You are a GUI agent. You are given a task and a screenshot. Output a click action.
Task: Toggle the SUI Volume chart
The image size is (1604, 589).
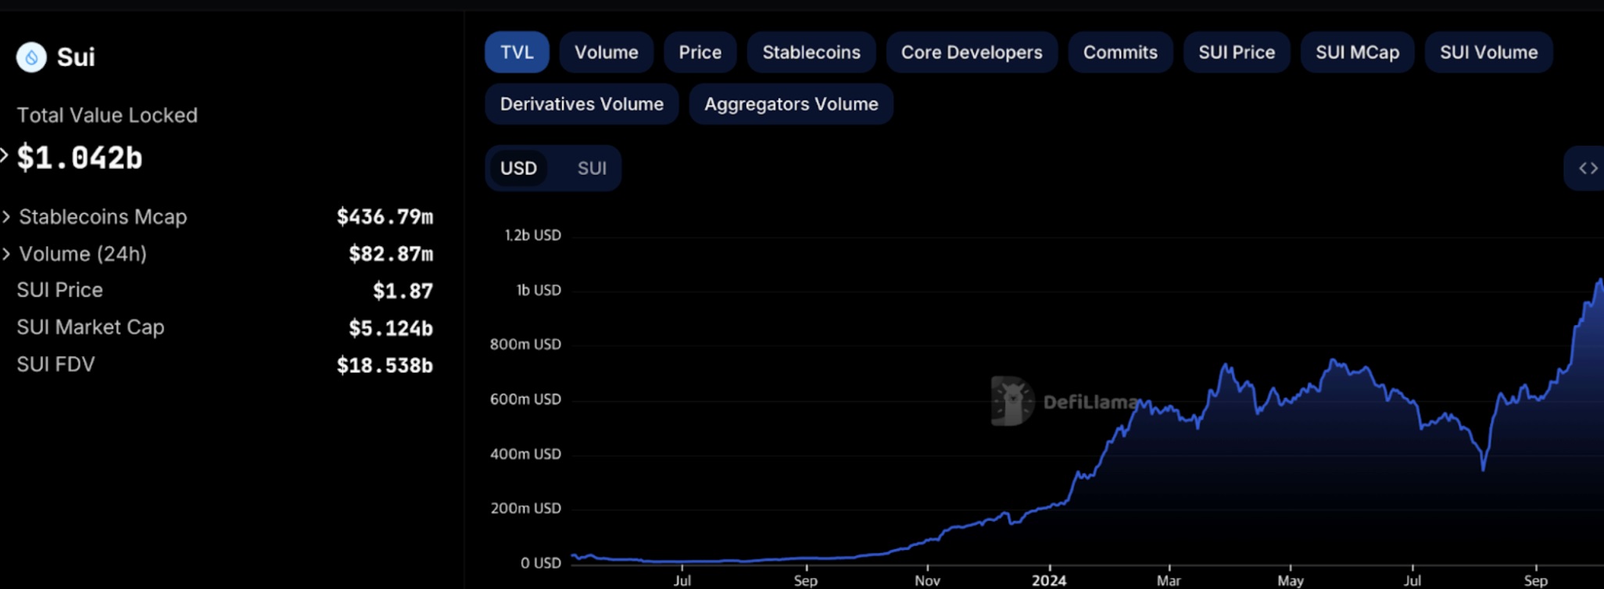(x=1488, y=52)
